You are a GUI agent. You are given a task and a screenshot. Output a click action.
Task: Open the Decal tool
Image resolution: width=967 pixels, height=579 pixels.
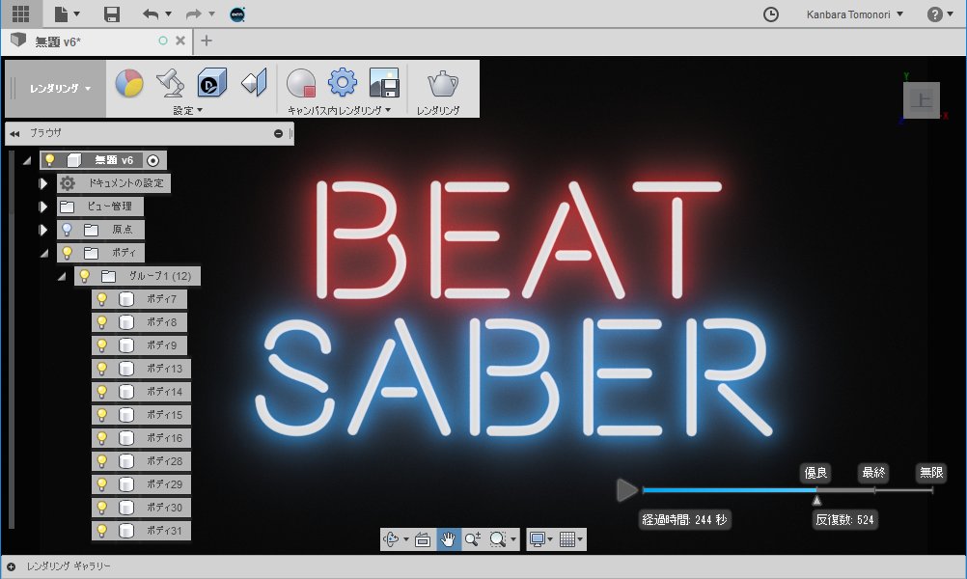point(211,83)
